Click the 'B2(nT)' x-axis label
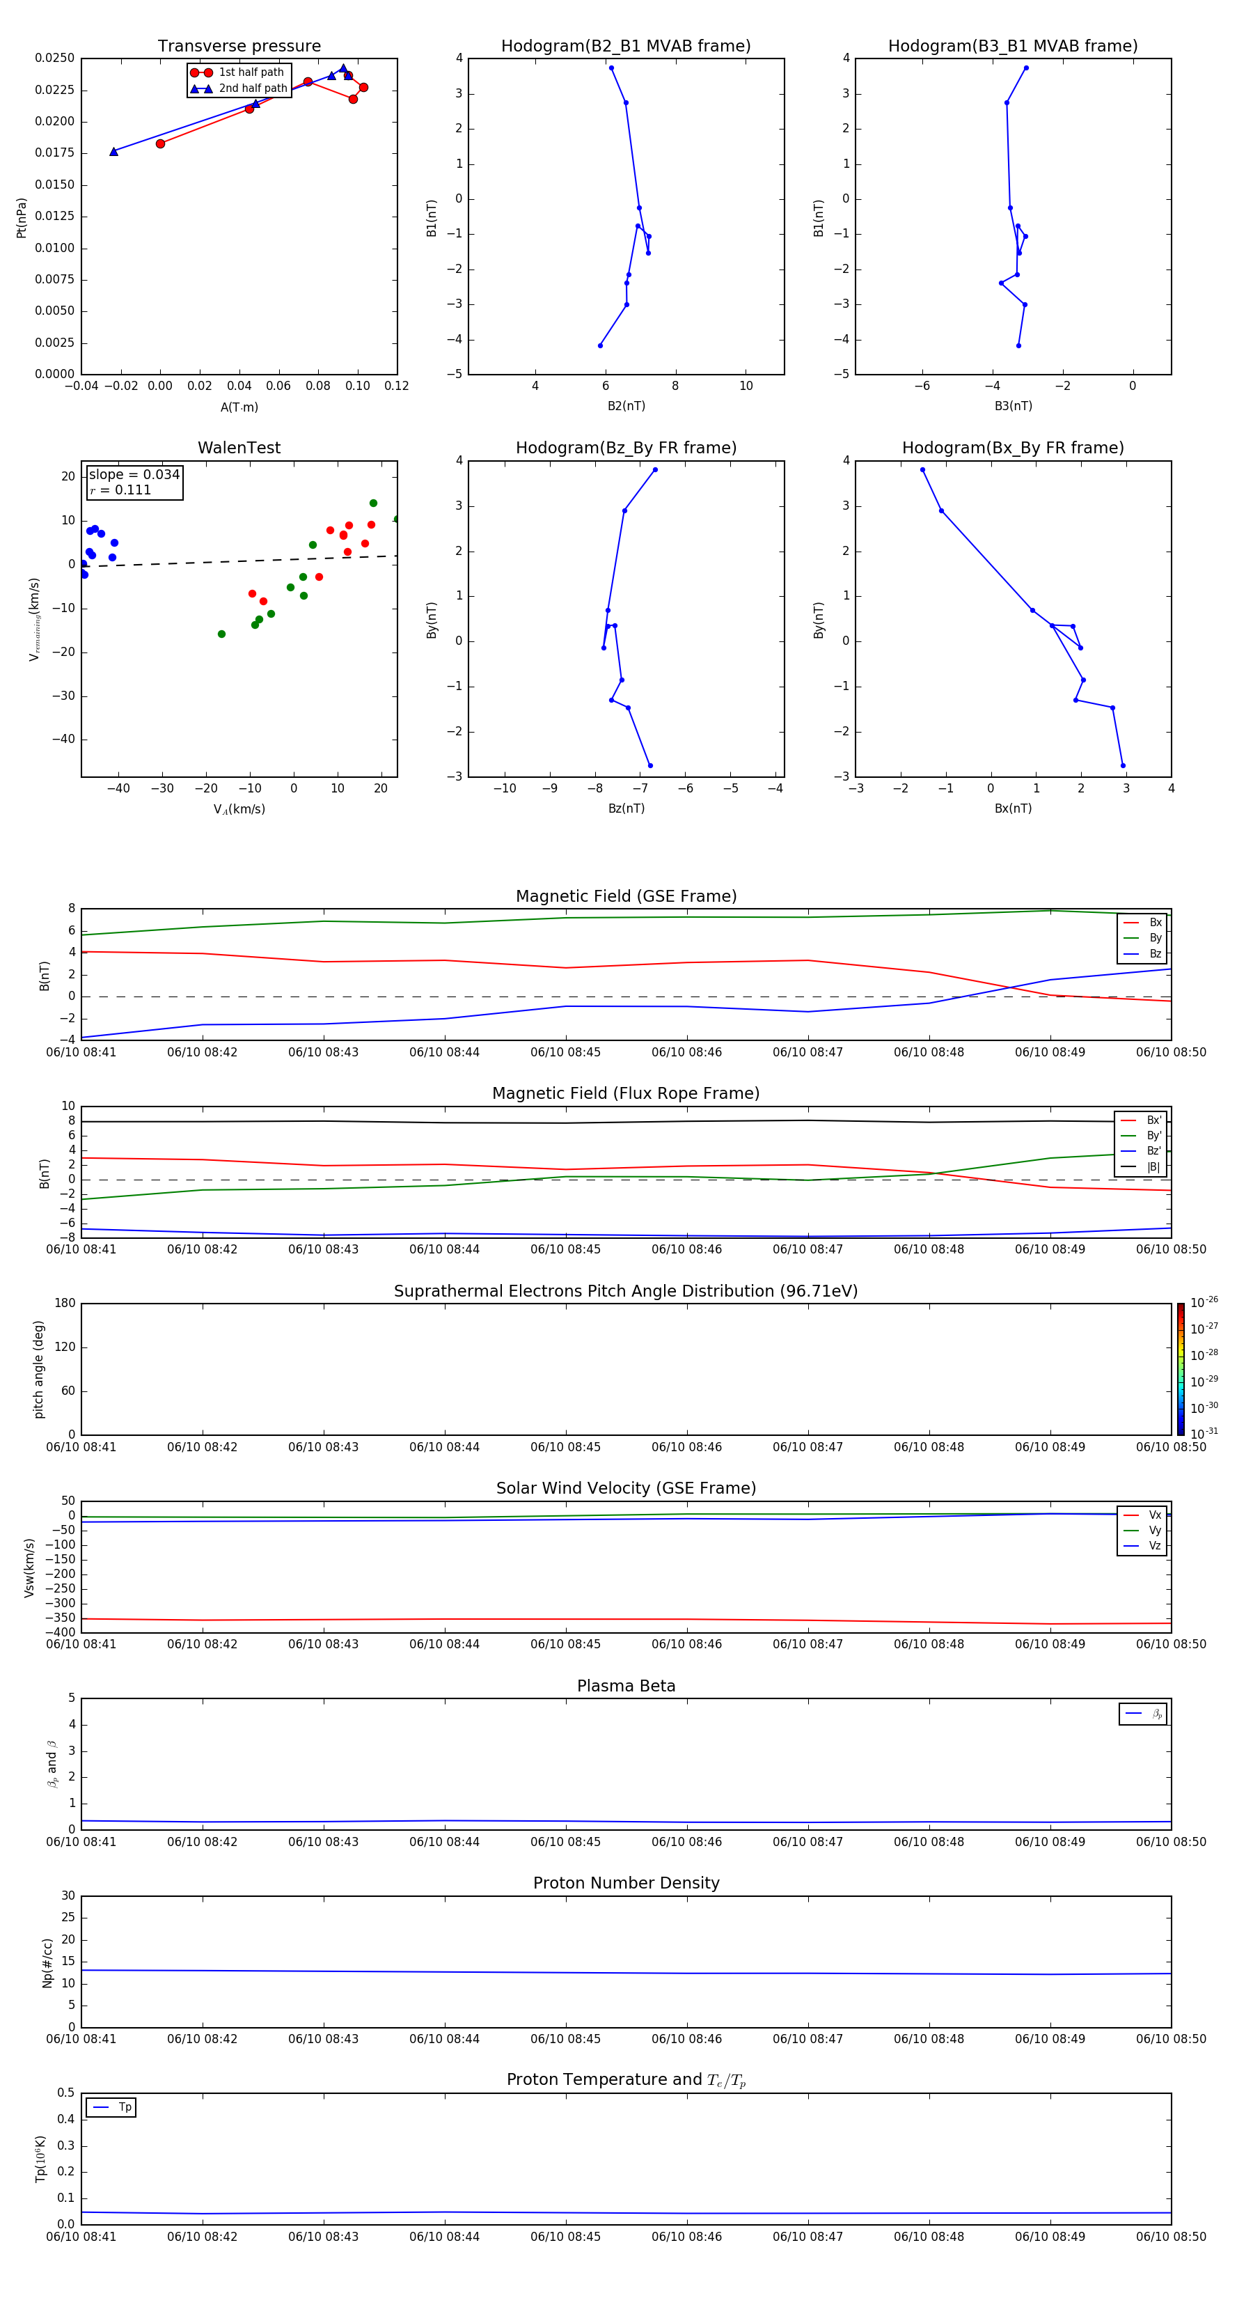 point(626,406)
